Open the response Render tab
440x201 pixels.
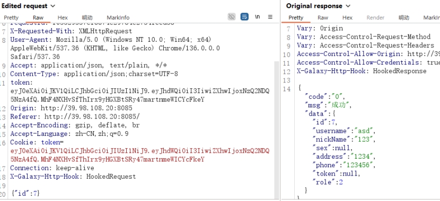(x=375, y=17)
